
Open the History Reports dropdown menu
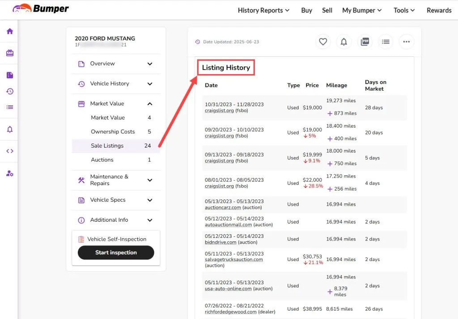[263, 11]
